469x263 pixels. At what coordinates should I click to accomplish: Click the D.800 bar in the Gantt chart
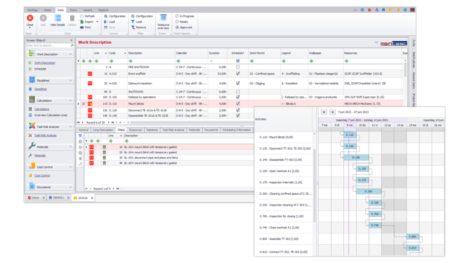[412, 236]
